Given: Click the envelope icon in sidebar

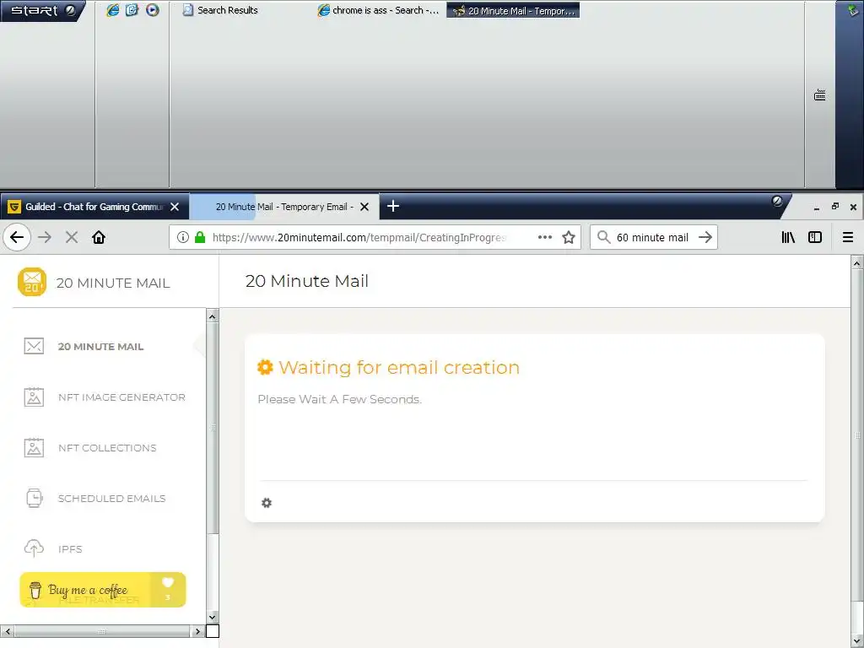Looking at the screenshot, I should 34,346.
